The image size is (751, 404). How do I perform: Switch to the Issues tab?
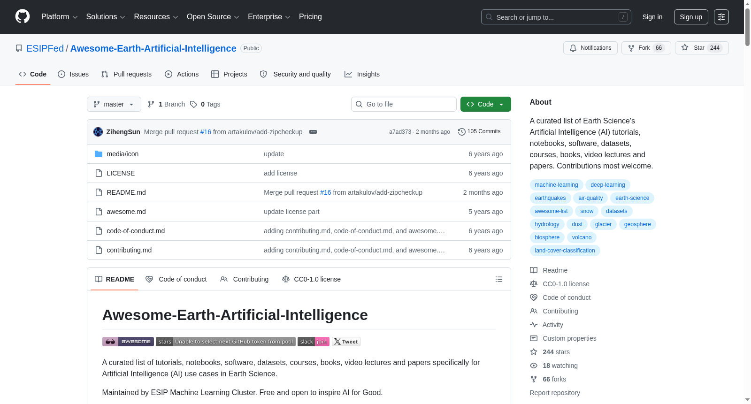click(73, 74)
